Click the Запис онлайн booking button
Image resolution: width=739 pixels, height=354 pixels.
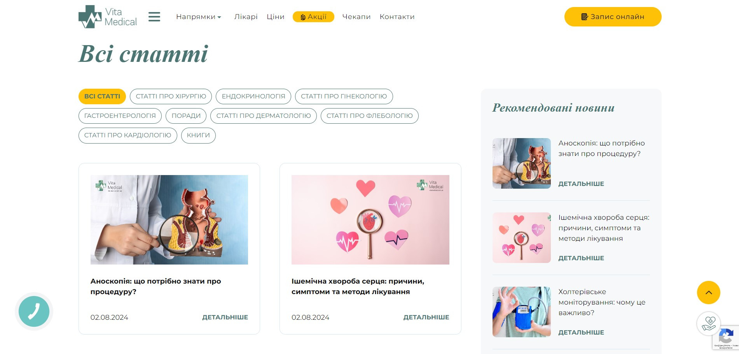click(613, 17)
